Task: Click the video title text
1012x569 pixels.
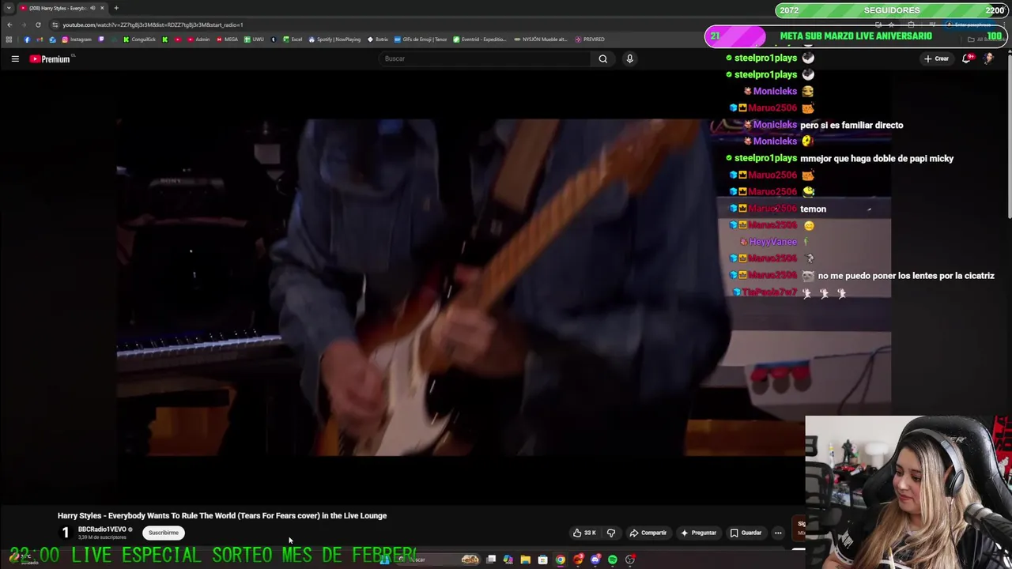Action: [x=222, y=515]
